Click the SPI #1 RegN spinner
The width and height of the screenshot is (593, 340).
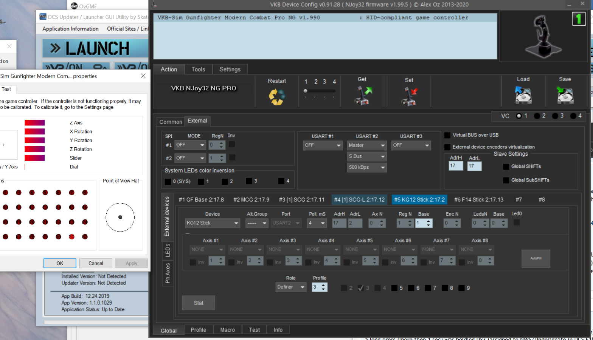pos(217,145)
